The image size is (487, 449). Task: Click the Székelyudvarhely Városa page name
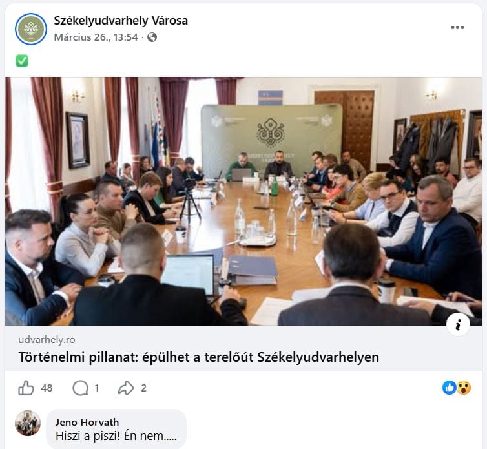(x=121, y=21)
